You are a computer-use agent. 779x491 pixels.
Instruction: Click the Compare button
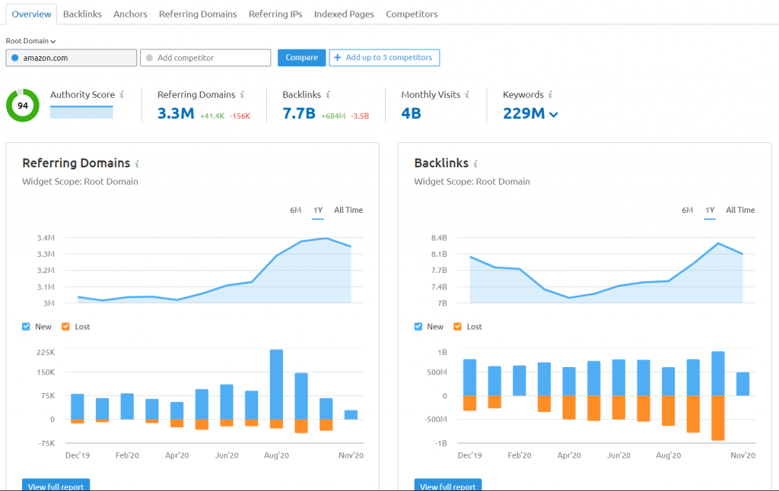pos(301,58)
